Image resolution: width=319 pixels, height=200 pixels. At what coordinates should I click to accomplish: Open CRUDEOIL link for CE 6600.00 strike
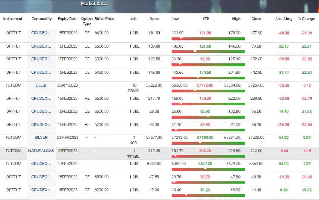point(41,111)
